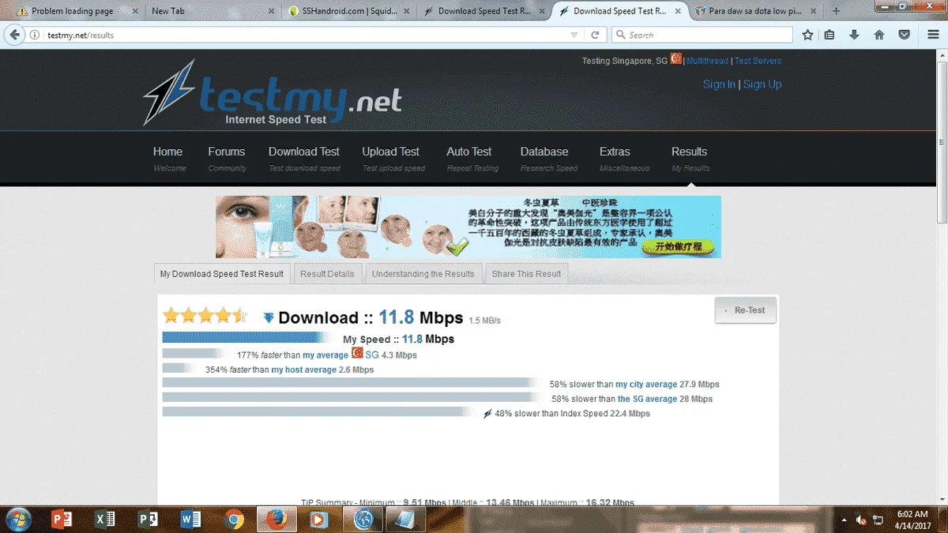The width and height of the screenshot is (948, 533).
Task: Open the Result Details tab
Action: tap(327, 274)
